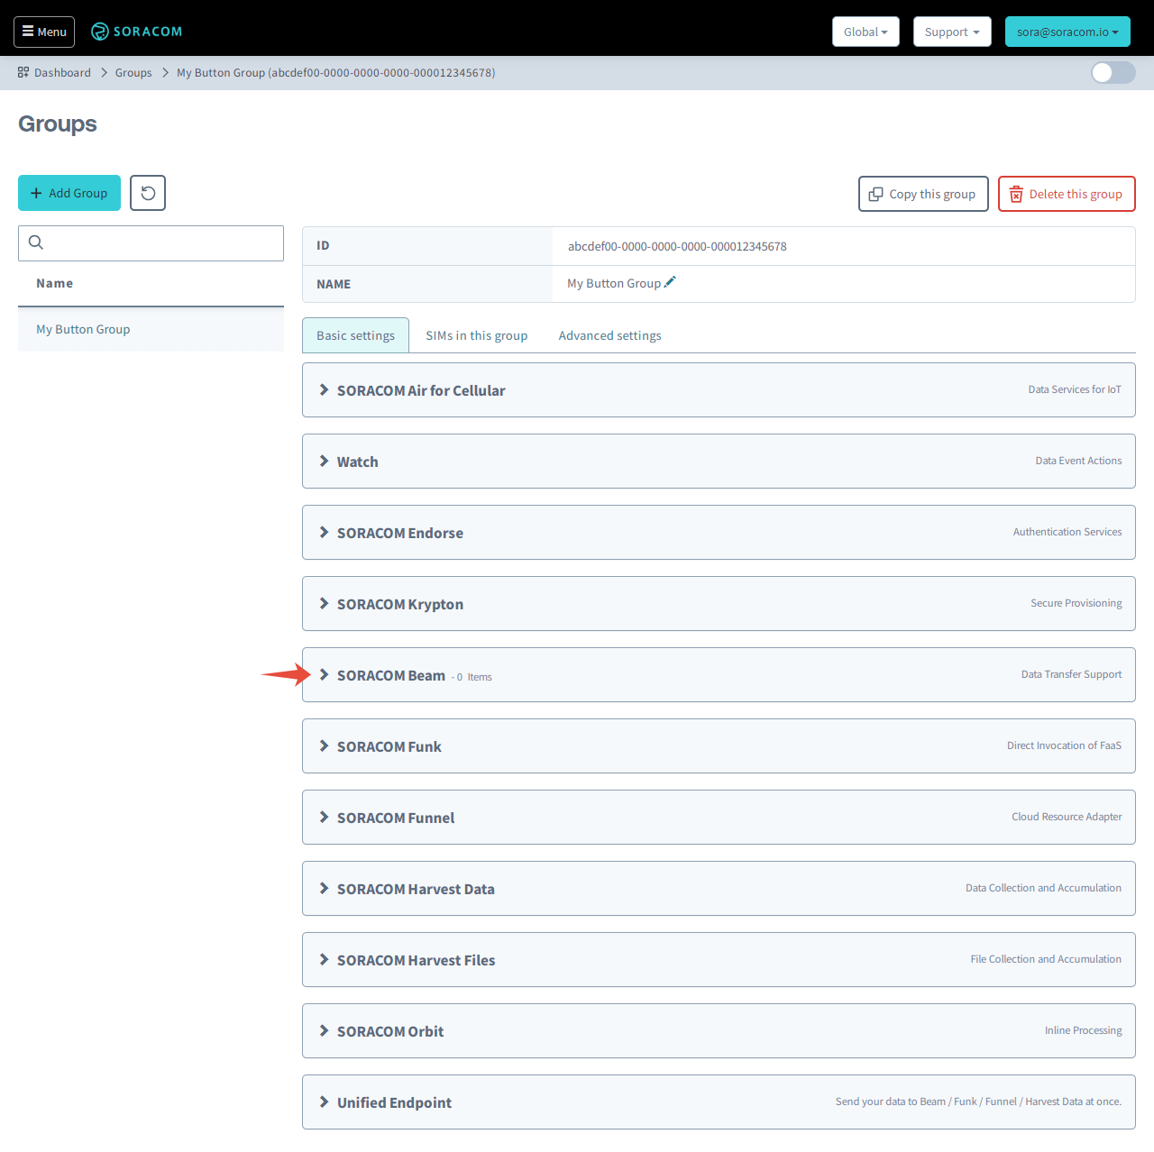
Task: Open the Support dropdown menu
Action: pyautogui.click(x=952, y=32)
